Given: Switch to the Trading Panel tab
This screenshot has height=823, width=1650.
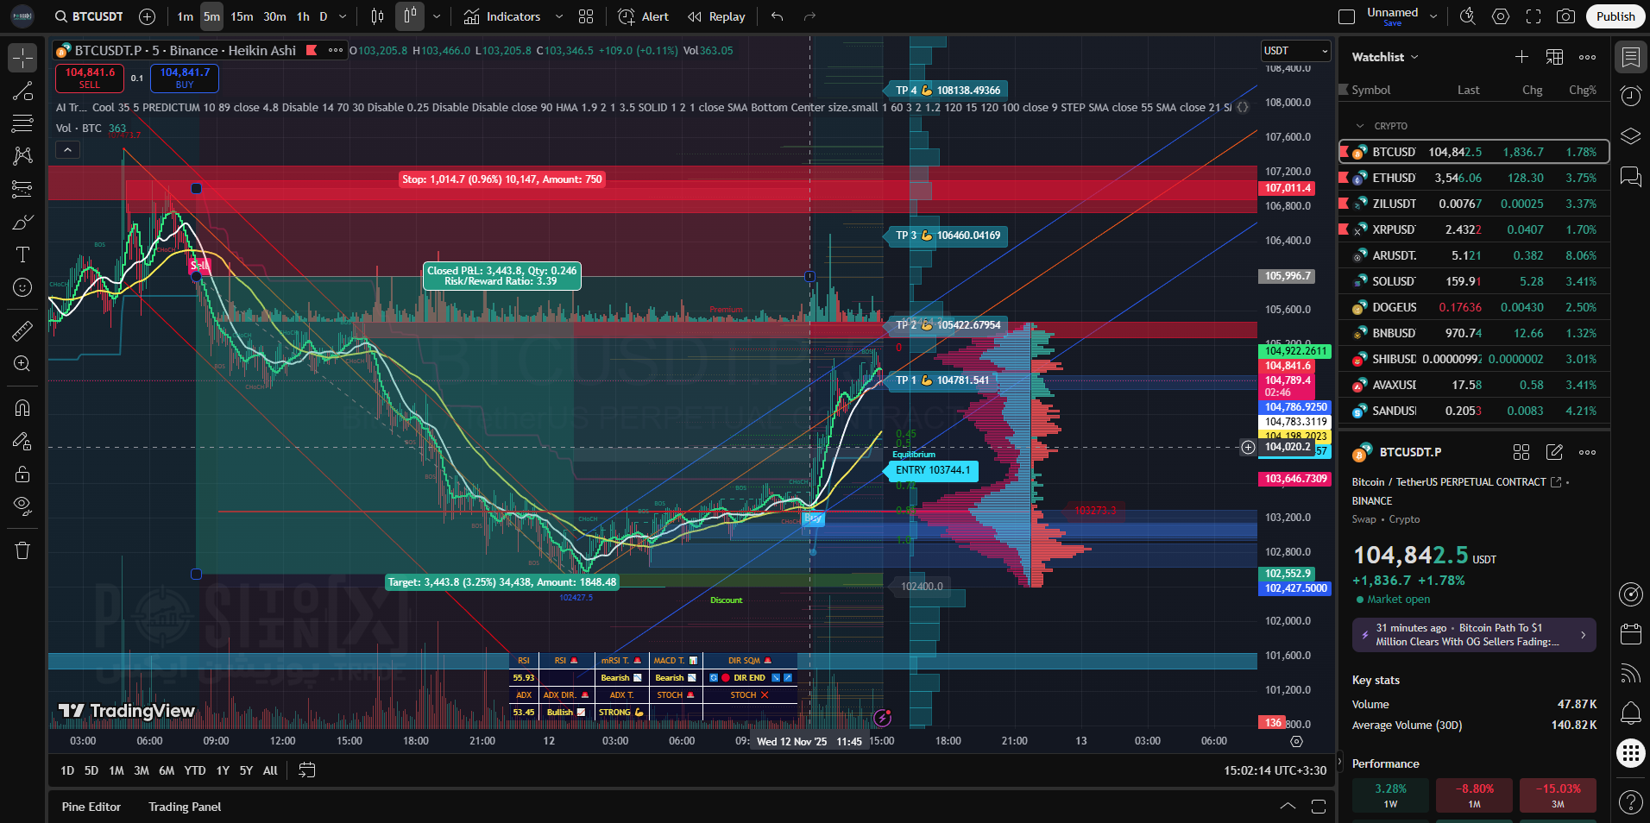Looking at the screenshot, I should (185, 807).
